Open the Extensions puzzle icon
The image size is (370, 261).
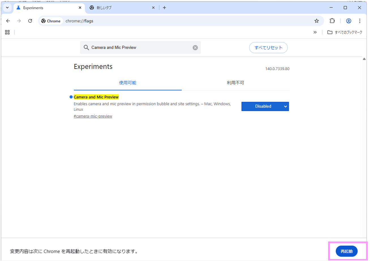(x=332, y=21)
